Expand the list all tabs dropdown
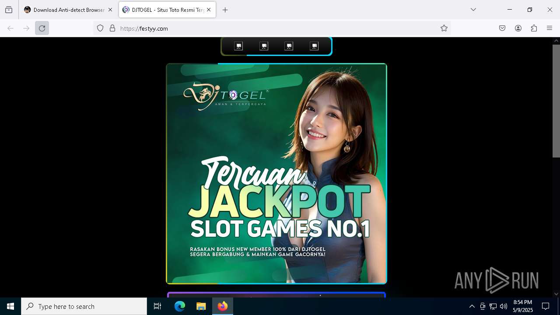Viewport: 560px width, 315px height. pyautogui.click(x=473, y=10)
